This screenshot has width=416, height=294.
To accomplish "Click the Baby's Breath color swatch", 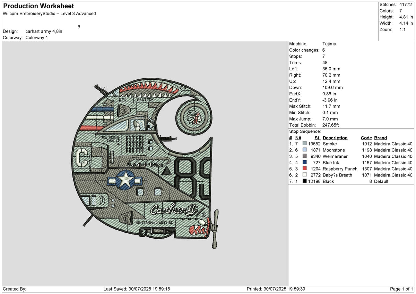I will point(304,175).
